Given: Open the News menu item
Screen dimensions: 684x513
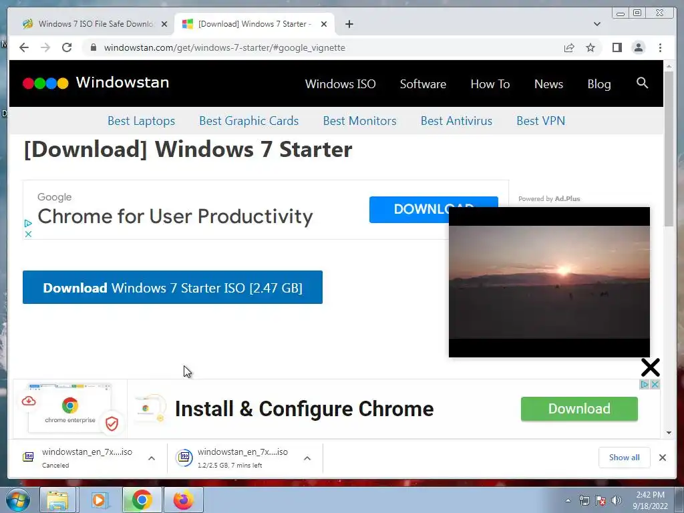Looking at the screenshot, I should 549,83.
